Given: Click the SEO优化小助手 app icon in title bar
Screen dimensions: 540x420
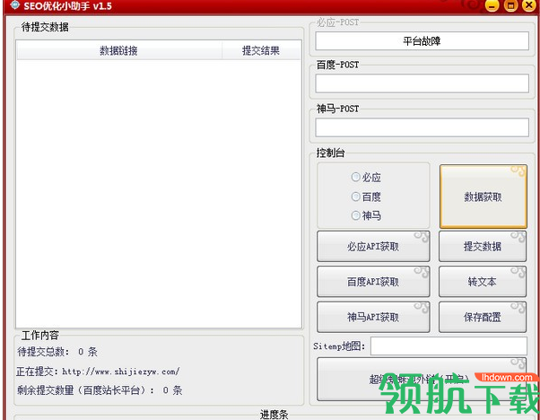Looking at the screenshot, I should tap(15, 5).
